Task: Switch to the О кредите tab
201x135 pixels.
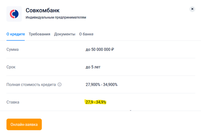Action: tap(16, 34)
